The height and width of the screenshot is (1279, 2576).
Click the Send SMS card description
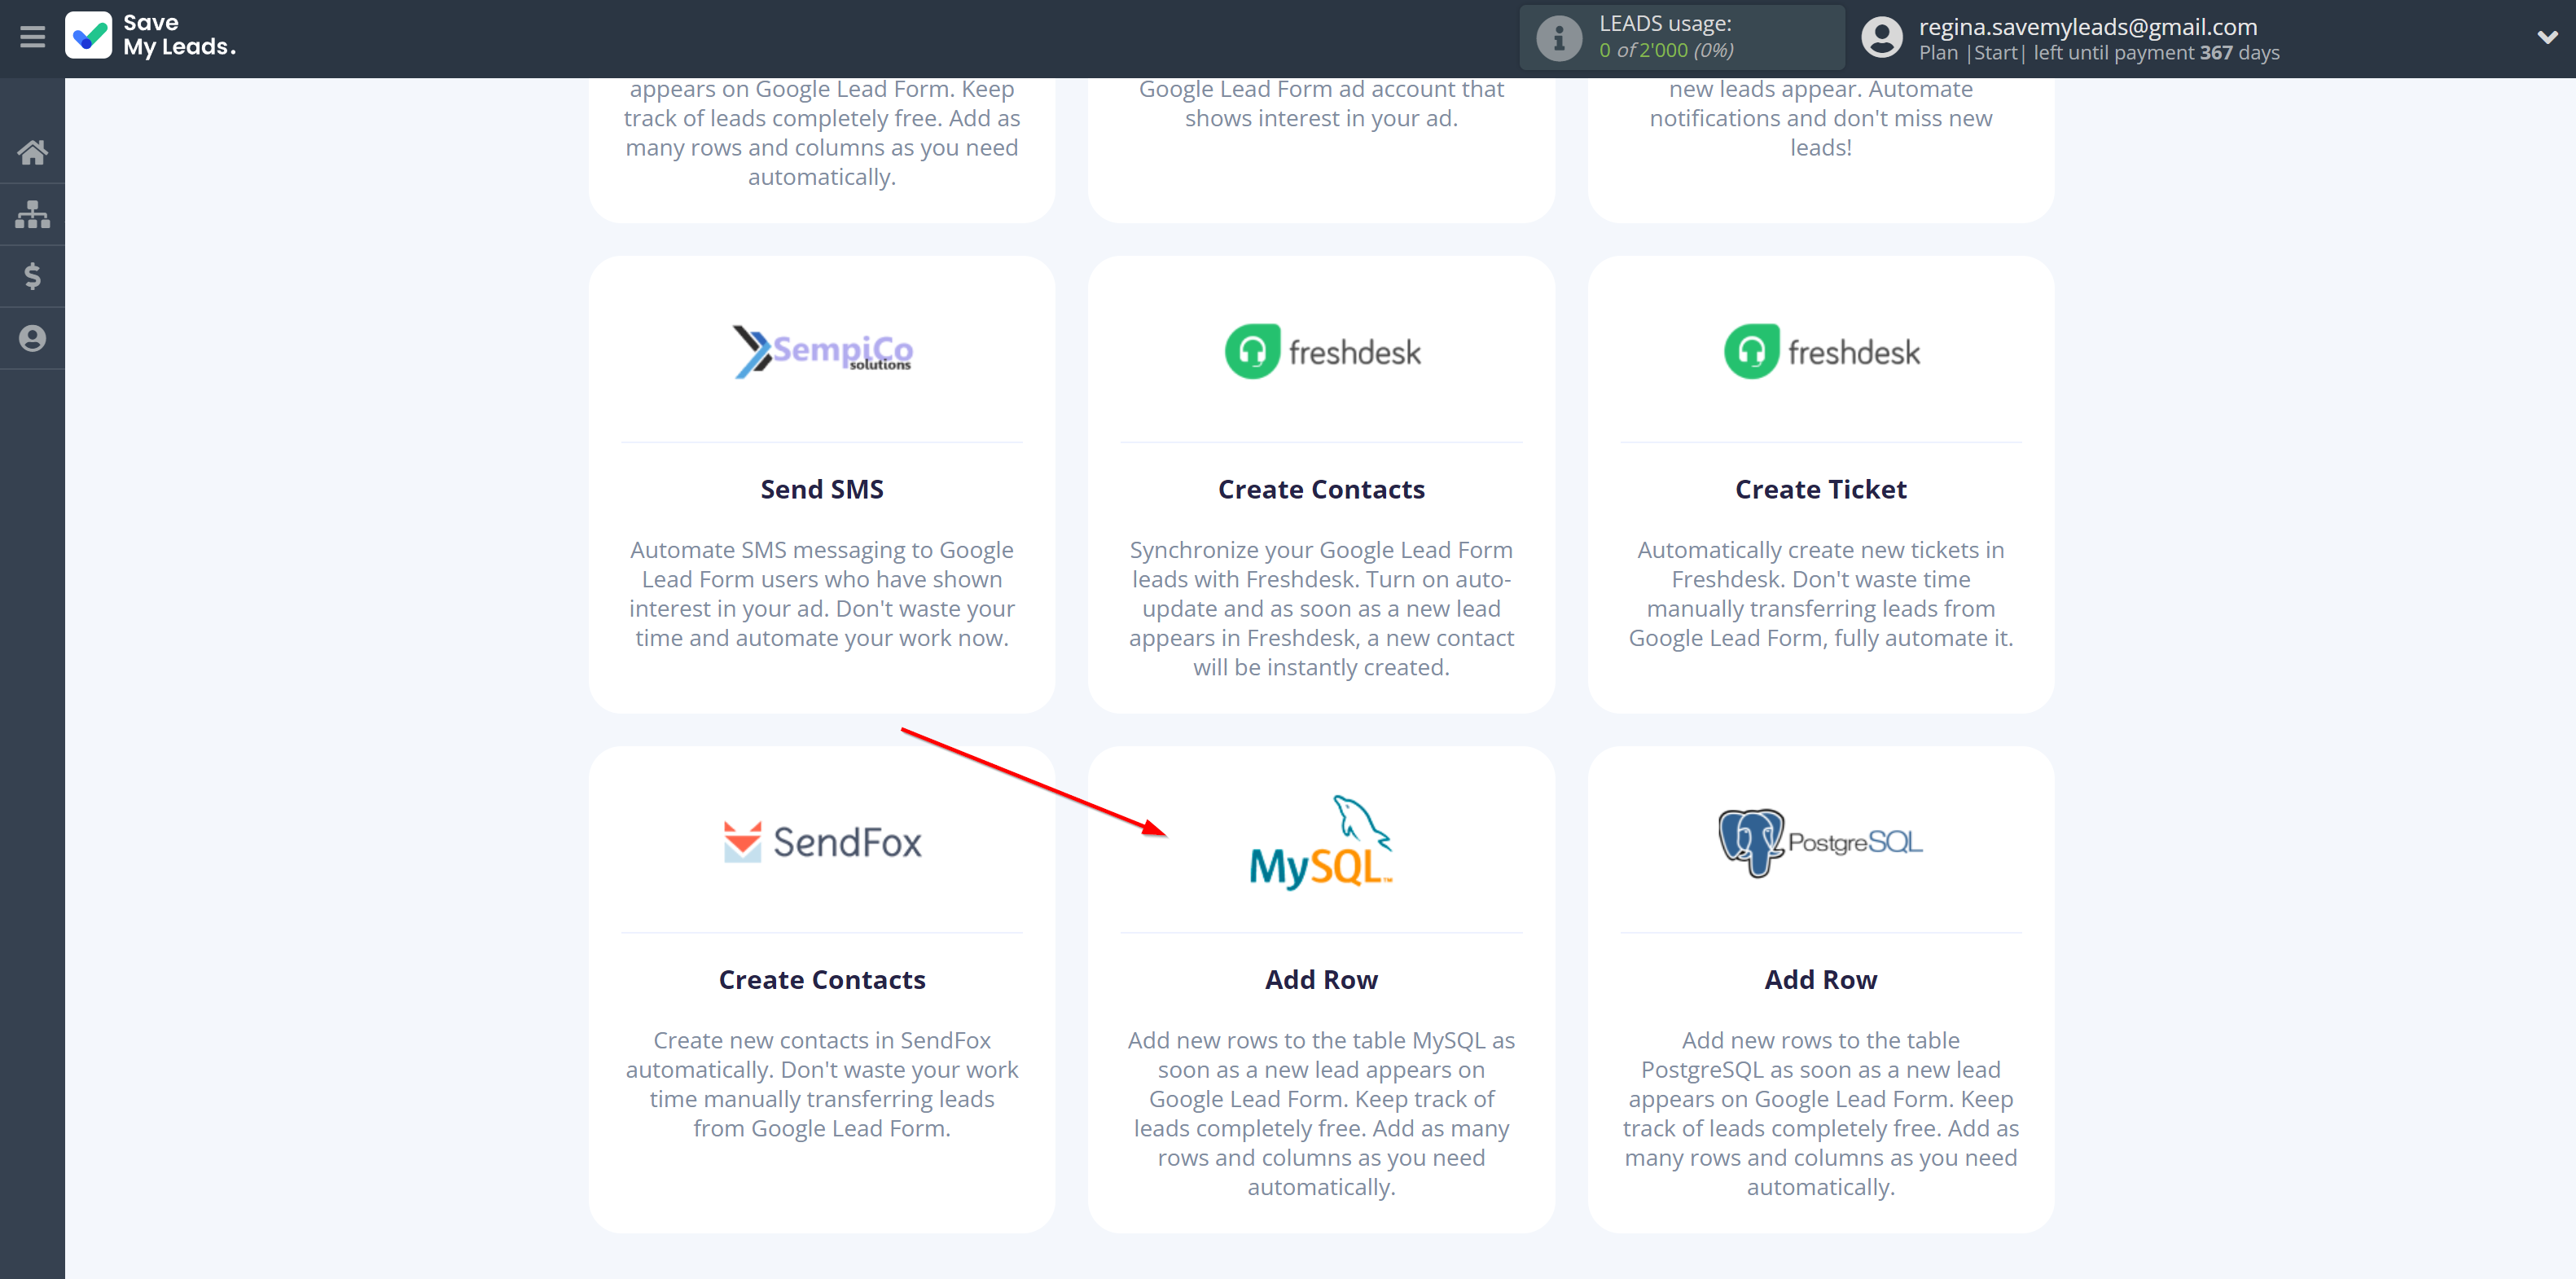pos(822,594)
